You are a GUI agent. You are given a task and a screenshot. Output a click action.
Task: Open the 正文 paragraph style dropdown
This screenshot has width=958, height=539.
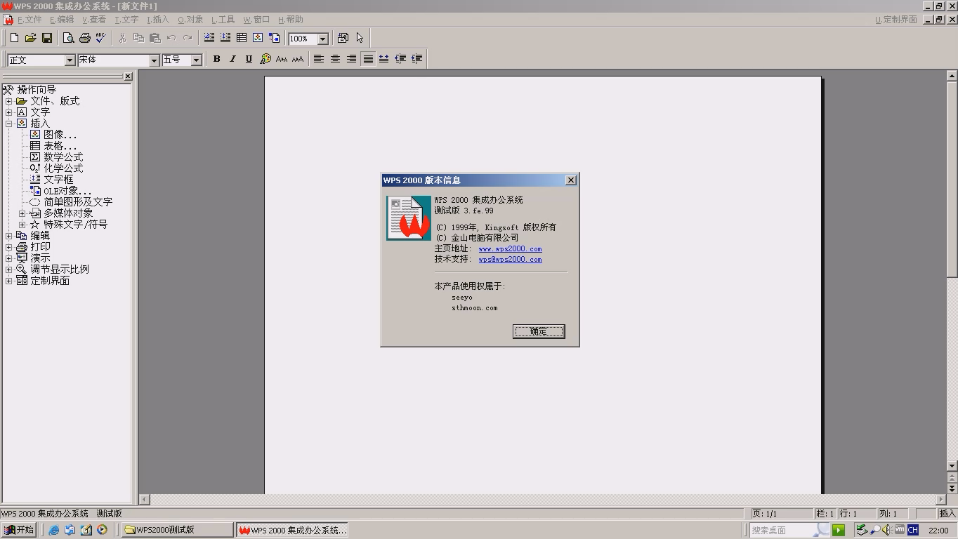pyautogui.click(x=70, y=60)
